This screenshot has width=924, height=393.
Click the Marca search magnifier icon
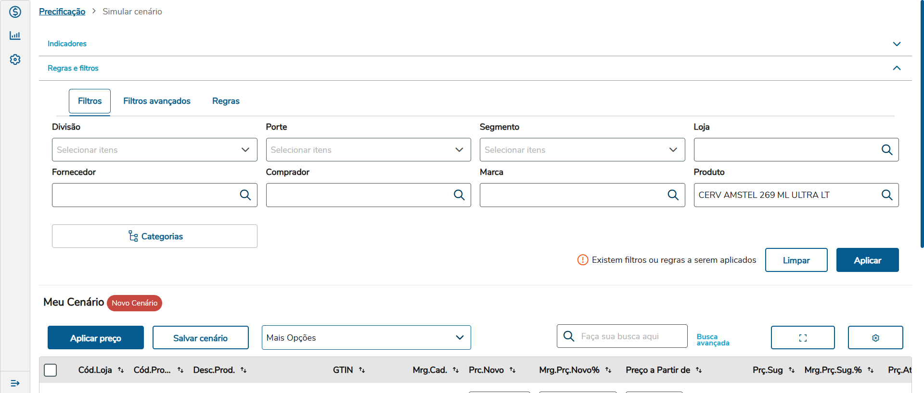coord(673,195)
